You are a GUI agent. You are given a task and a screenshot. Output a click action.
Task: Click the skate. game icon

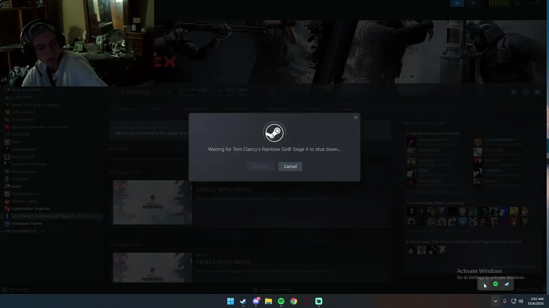click(7, 187)
